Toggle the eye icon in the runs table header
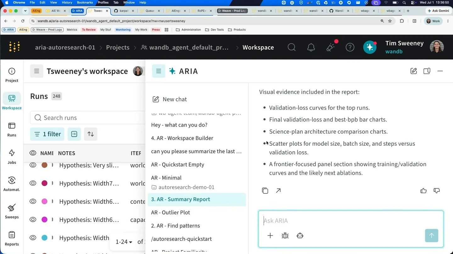 point(33,153)
